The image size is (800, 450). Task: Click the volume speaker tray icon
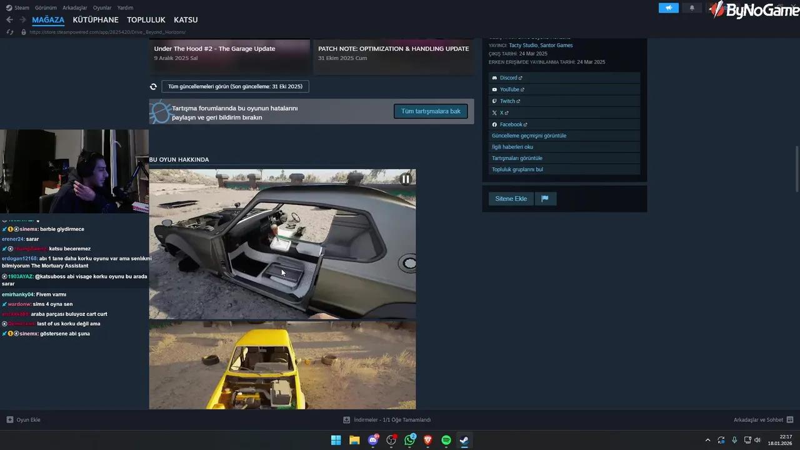[x=757, y=440]
